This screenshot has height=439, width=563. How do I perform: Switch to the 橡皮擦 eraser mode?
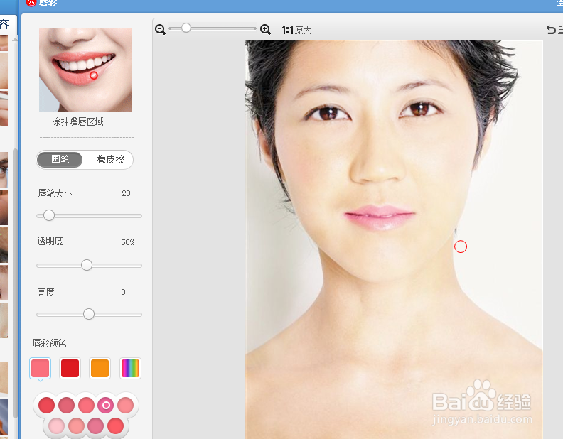point(110,159)
